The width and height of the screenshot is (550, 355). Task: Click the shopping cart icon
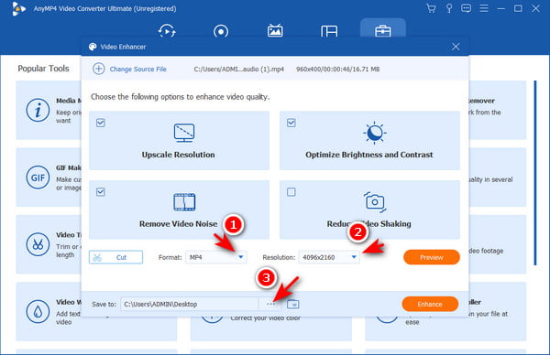(431, 8)
